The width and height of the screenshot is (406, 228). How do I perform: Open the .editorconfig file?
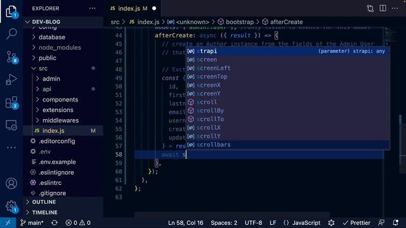coord(63,141)
